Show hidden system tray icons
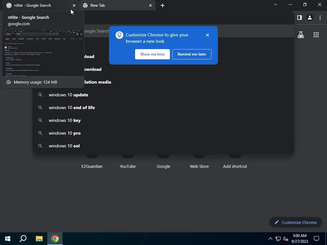This screenshot has width=327, height=245. pos(270,239)
